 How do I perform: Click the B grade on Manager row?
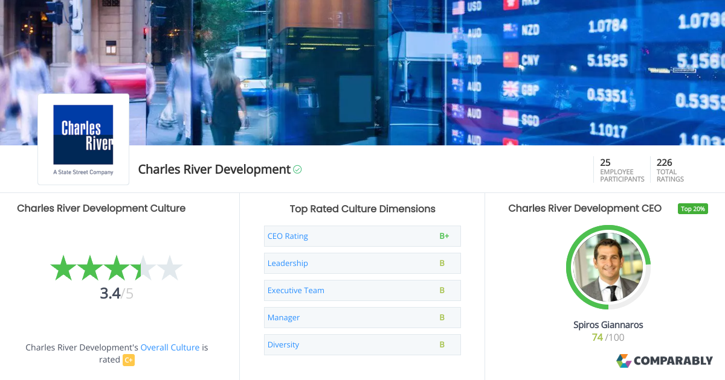442,318
